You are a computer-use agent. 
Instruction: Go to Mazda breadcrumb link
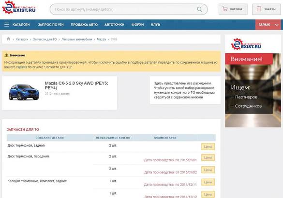(x=101, y=39)
